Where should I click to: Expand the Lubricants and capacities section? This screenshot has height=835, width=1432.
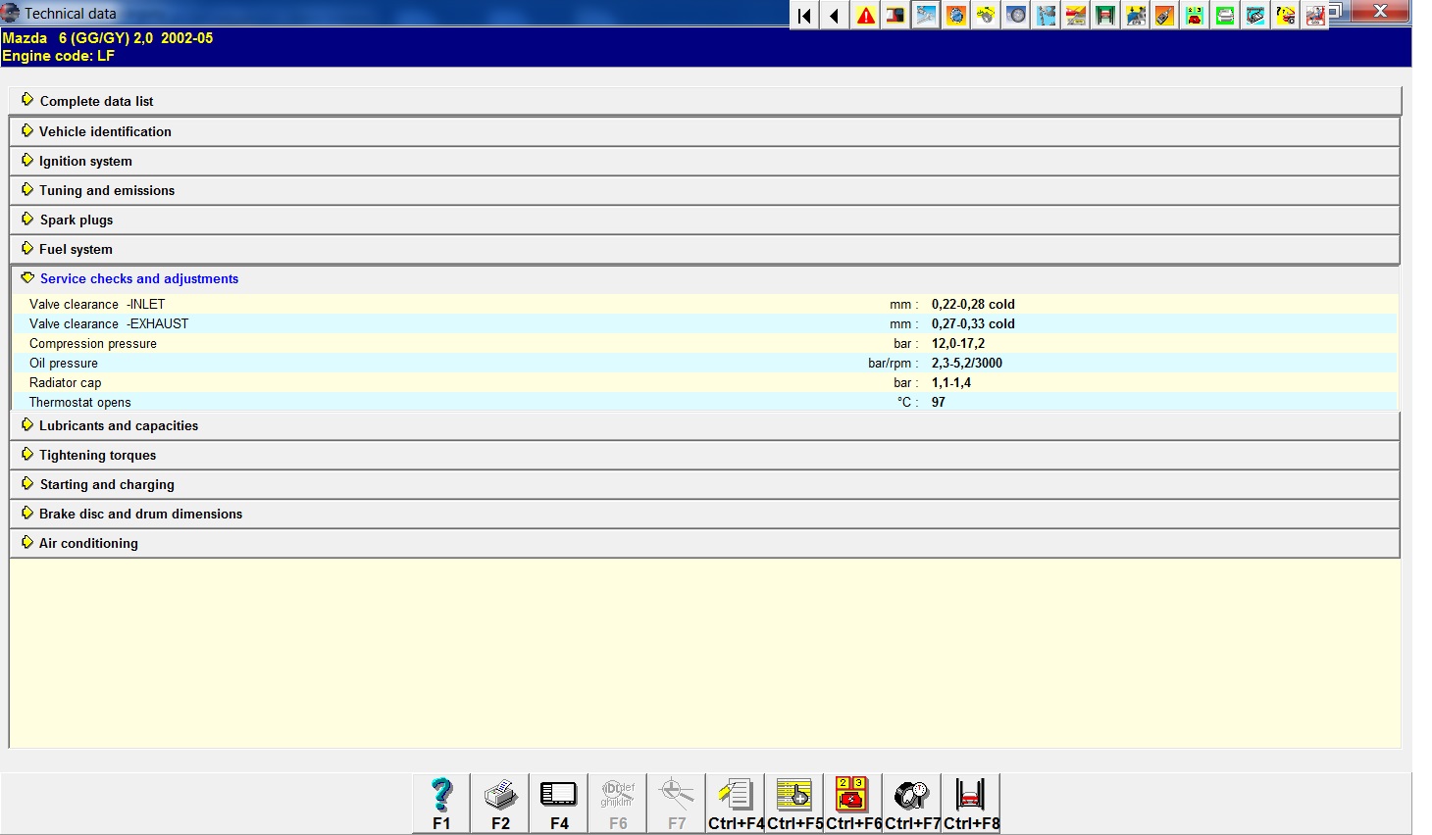coord(118,426)
